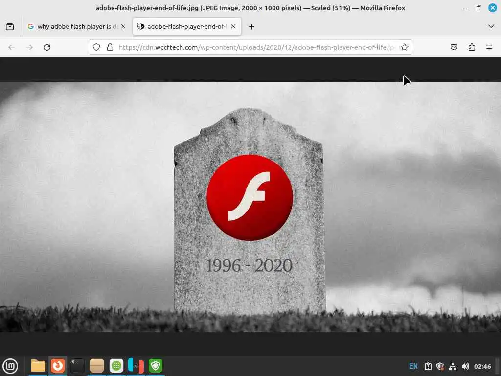
Task: Open the update notification tray icon
Action: tap(428, 366)
